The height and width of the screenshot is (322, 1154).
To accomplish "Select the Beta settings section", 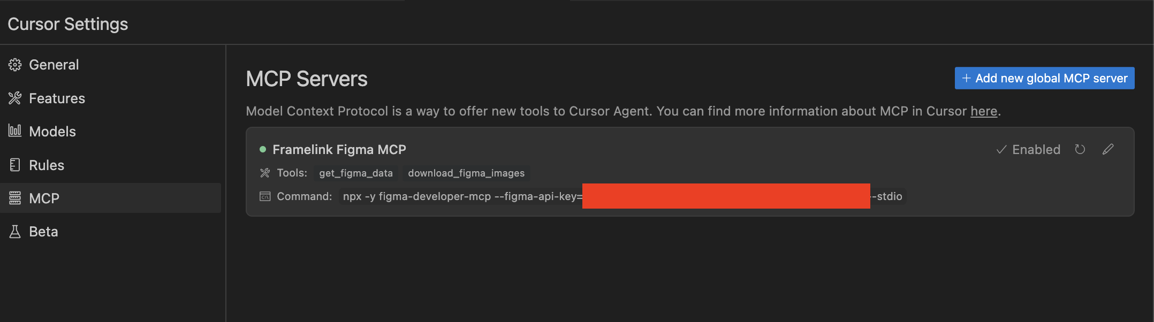I will coord(110,232).
